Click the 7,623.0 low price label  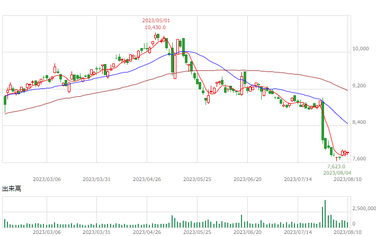click(336, 166)
